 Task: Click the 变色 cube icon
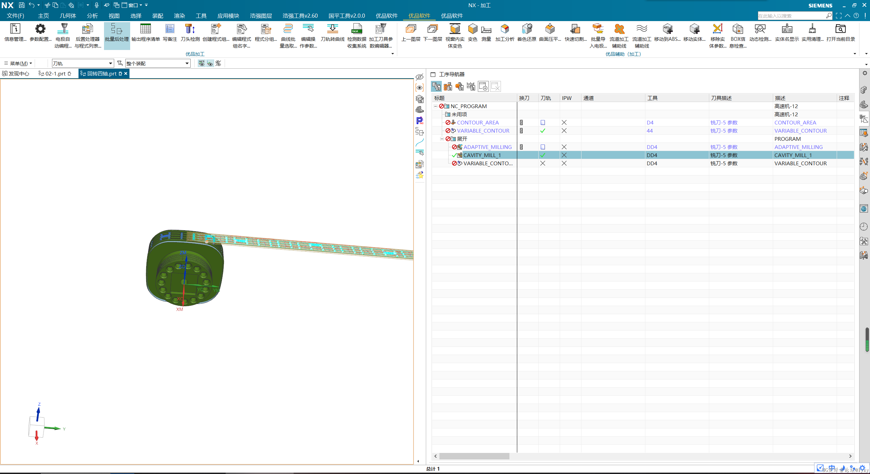[472, 33]
